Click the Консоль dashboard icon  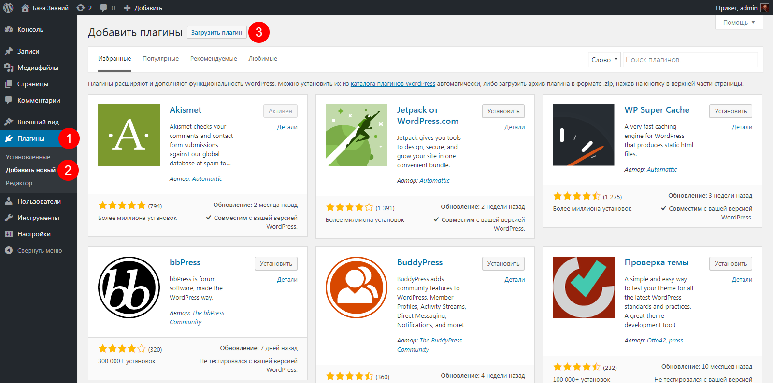[x=9, y=29]
